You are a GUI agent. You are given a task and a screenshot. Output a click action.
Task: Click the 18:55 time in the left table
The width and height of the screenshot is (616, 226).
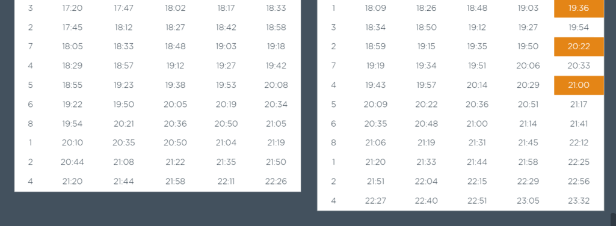coord(72,85)
